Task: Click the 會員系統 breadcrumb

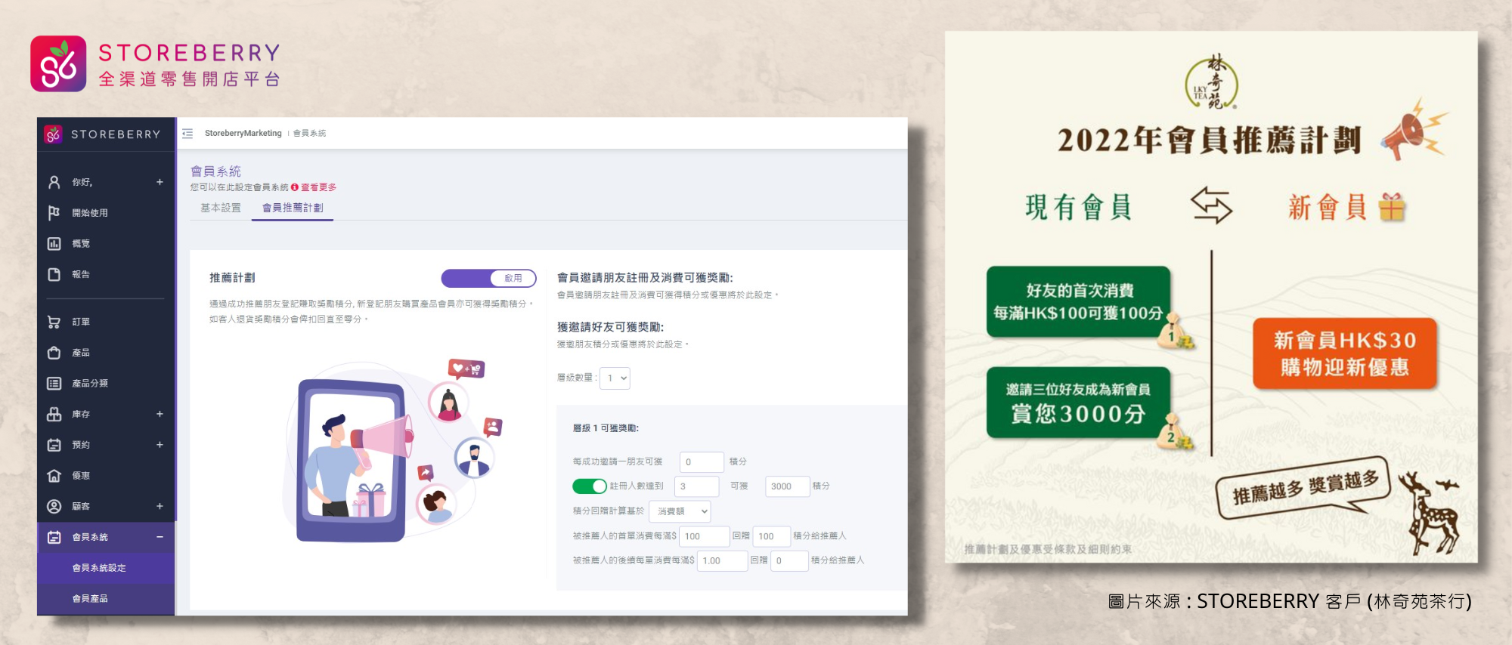Action: click(x=309, y=134)
